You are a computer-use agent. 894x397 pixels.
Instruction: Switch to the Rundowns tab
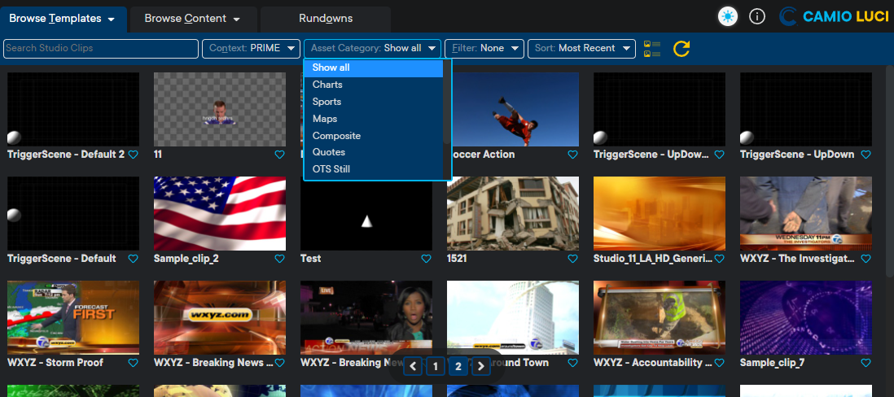326,19
